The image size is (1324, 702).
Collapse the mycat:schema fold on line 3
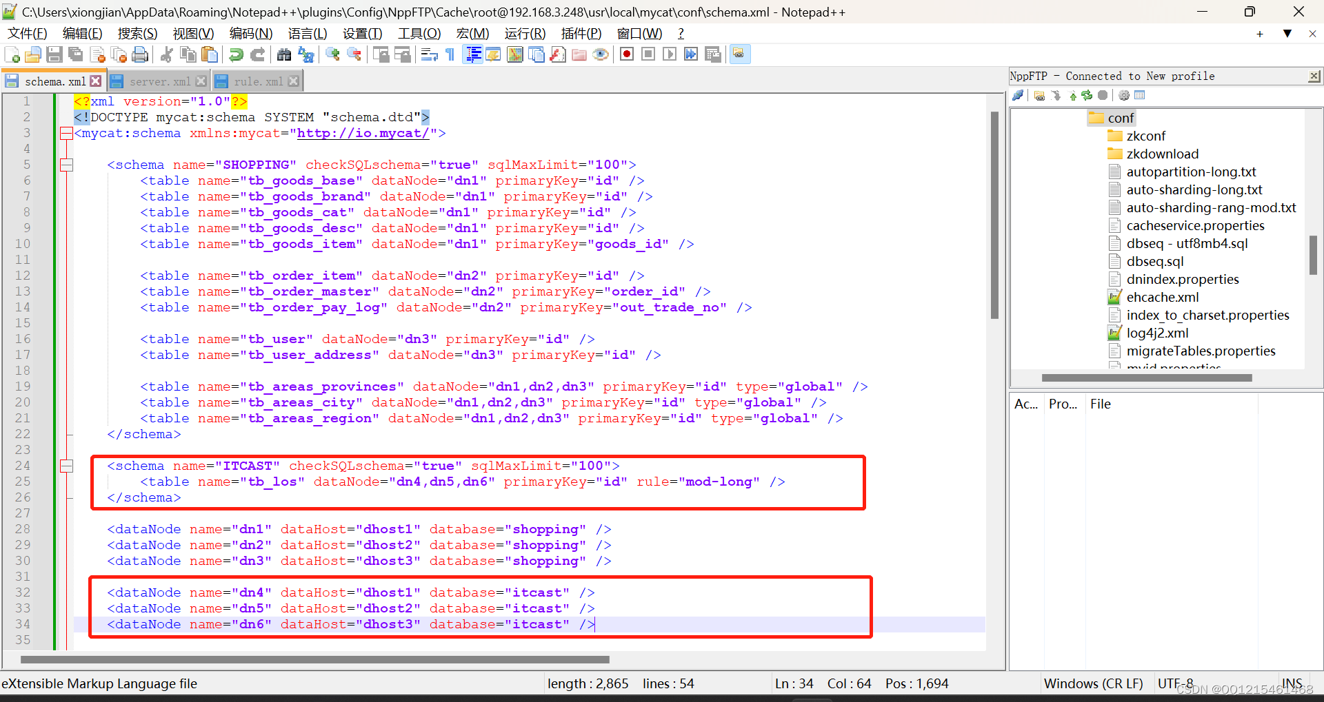pyautogui.click(x=66, y=133)
